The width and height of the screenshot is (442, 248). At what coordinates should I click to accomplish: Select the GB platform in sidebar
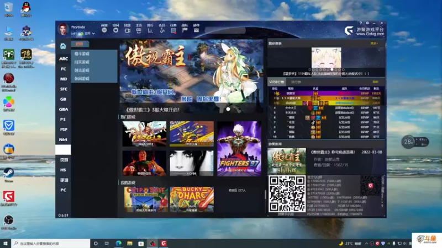click(64, 99)
